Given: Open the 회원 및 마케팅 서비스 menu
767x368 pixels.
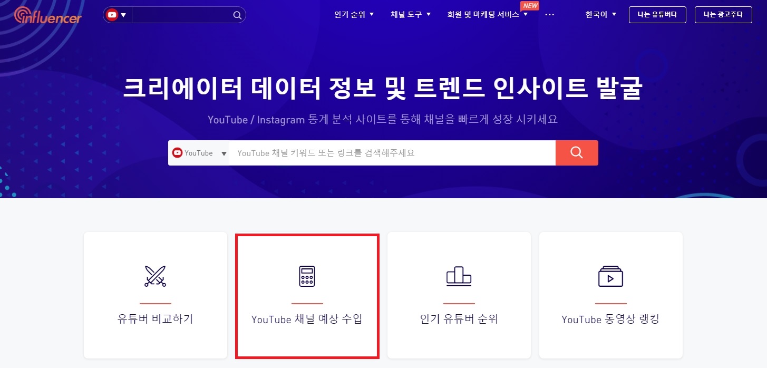Looking at the screenshot, I should [x=487, y=14].
